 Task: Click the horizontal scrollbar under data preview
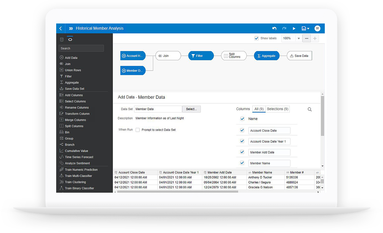[x=177, y=192]
